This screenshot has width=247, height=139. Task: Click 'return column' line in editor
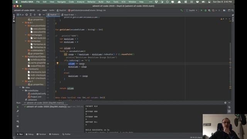pyautogui.click(x=67, y=88)
